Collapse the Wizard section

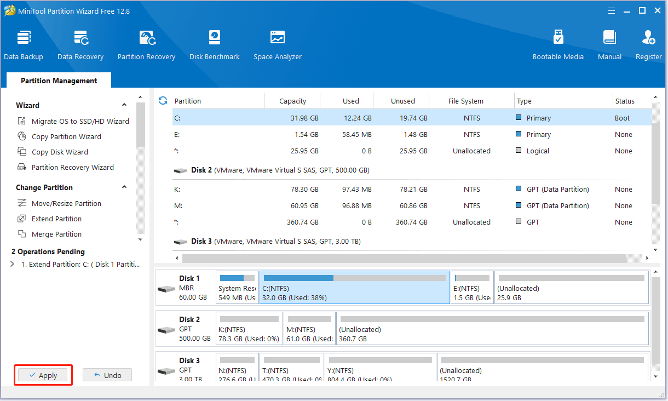(x=124, y=105)
